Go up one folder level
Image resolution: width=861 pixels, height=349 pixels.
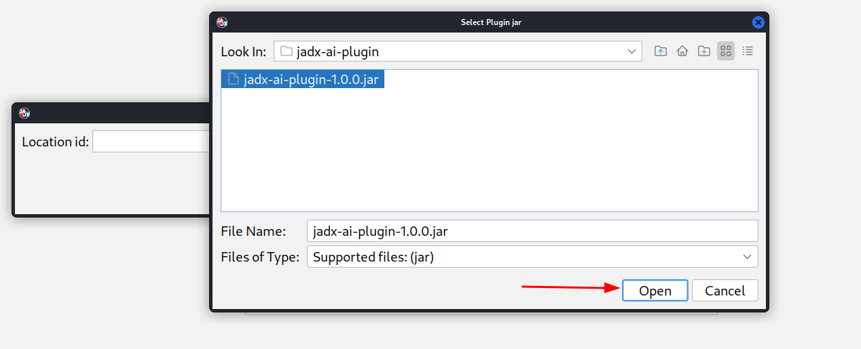coord(660,51)
